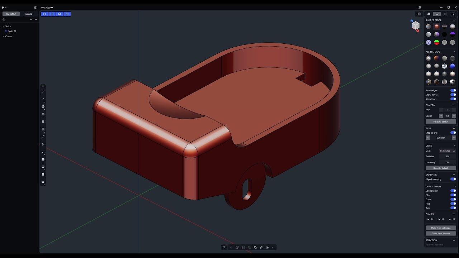Click Reset to default under Camera
The image size is (459, 258).
click(x=441, y=121)
